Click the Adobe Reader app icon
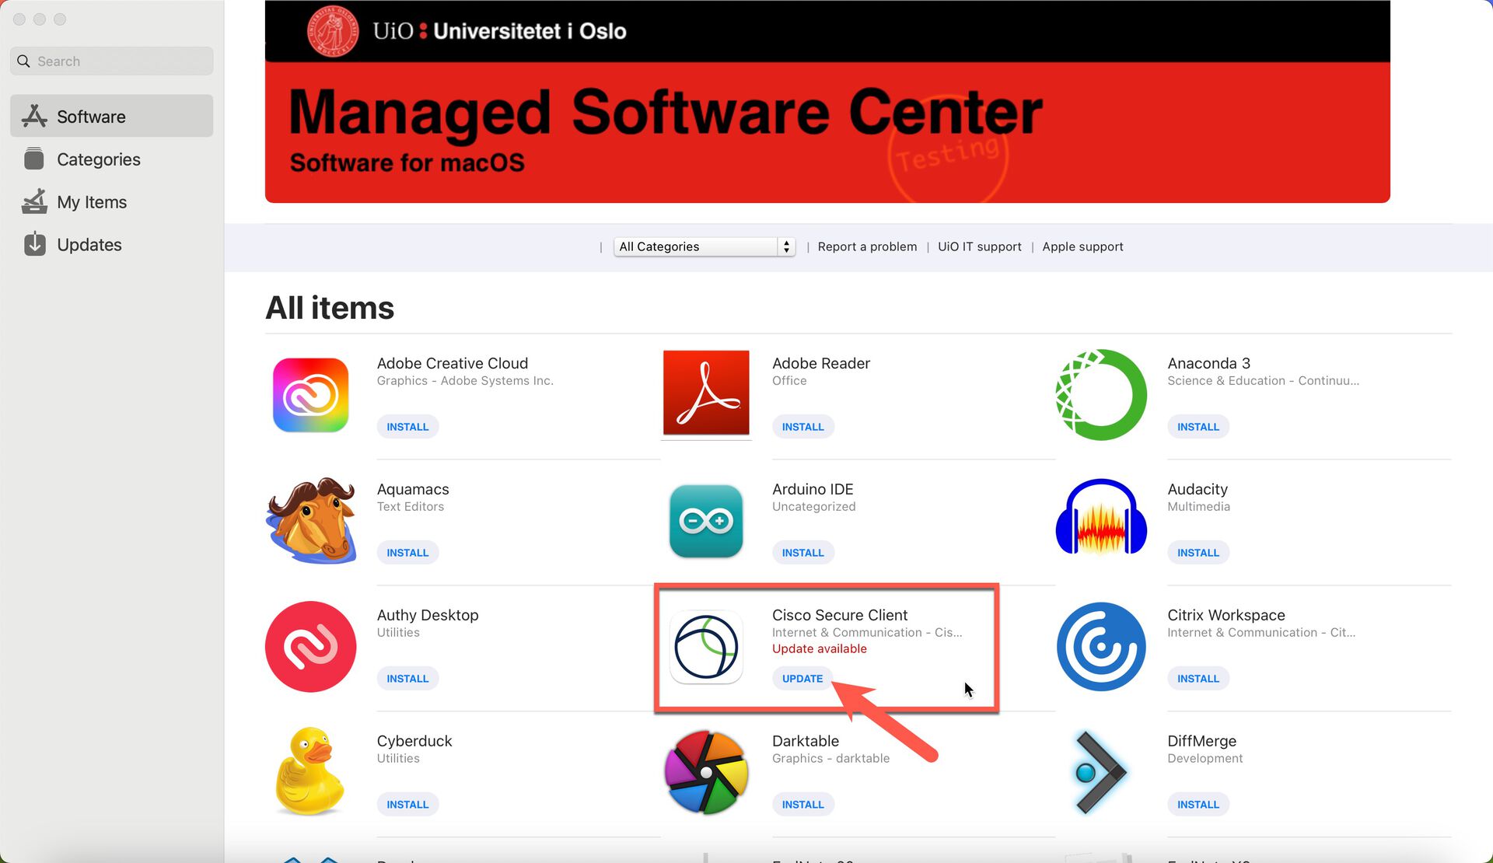Screen dimensions: 1493x863 [x=706, y=393]
